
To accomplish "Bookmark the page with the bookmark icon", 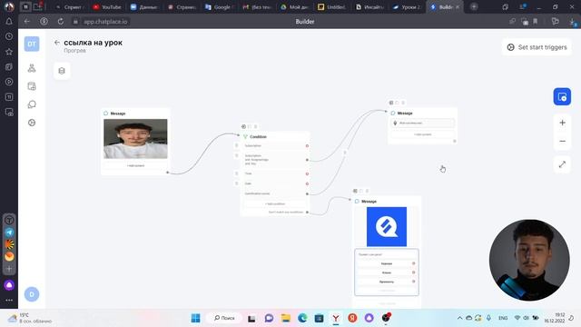I will [536, 22].
